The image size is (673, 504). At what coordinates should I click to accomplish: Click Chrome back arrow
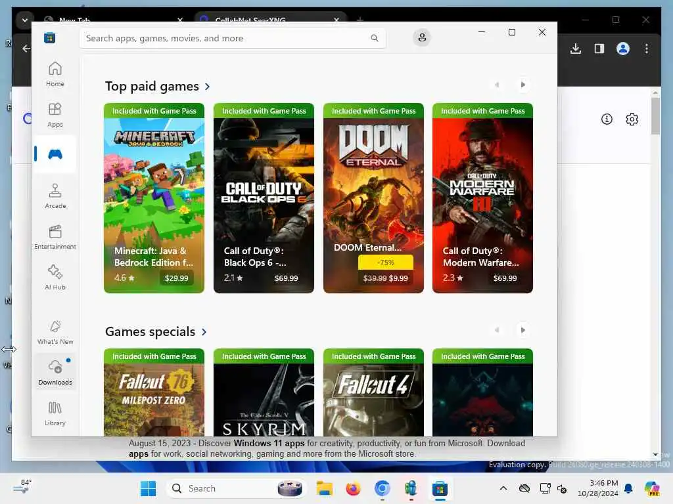pos(26,49)
